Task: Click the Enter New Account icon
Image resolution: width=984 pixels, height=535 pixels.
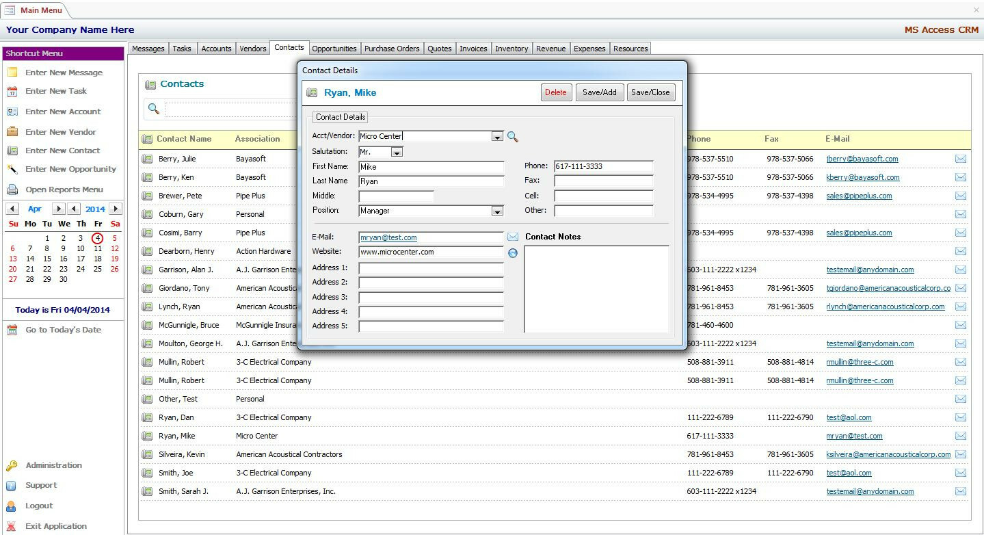Action: click(x=12, y=112)
